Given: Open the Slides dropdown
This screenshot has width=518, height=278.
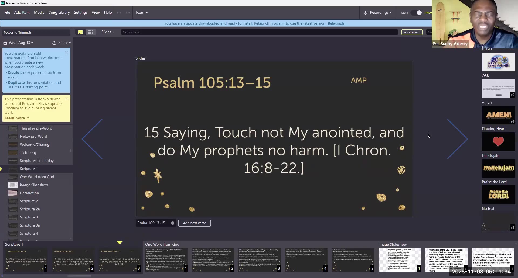Looking at the screenshot, I should (x=107, y=32).
